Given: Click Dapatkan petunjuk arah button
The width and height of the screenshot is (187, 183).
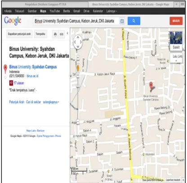Looking at the screenshot, I should pyautogui.click(x=19, y=34).
